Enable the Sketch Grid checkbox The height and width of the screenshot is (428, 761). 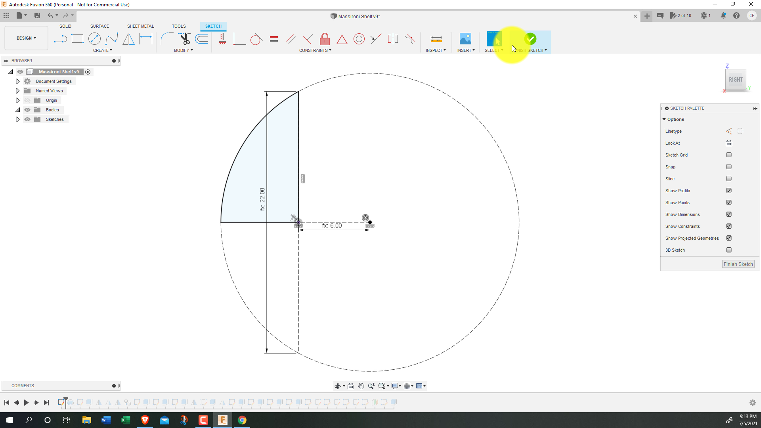click(728, 155)
